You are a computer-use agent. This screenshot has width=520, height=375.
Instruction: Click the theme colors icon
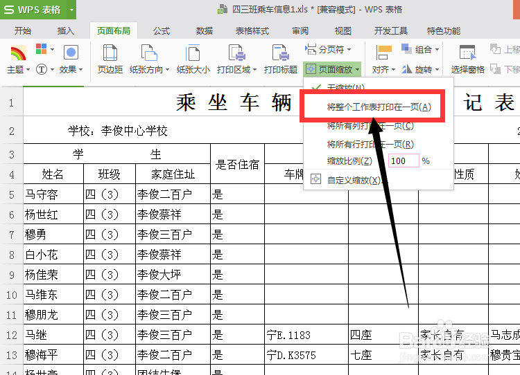41,49
